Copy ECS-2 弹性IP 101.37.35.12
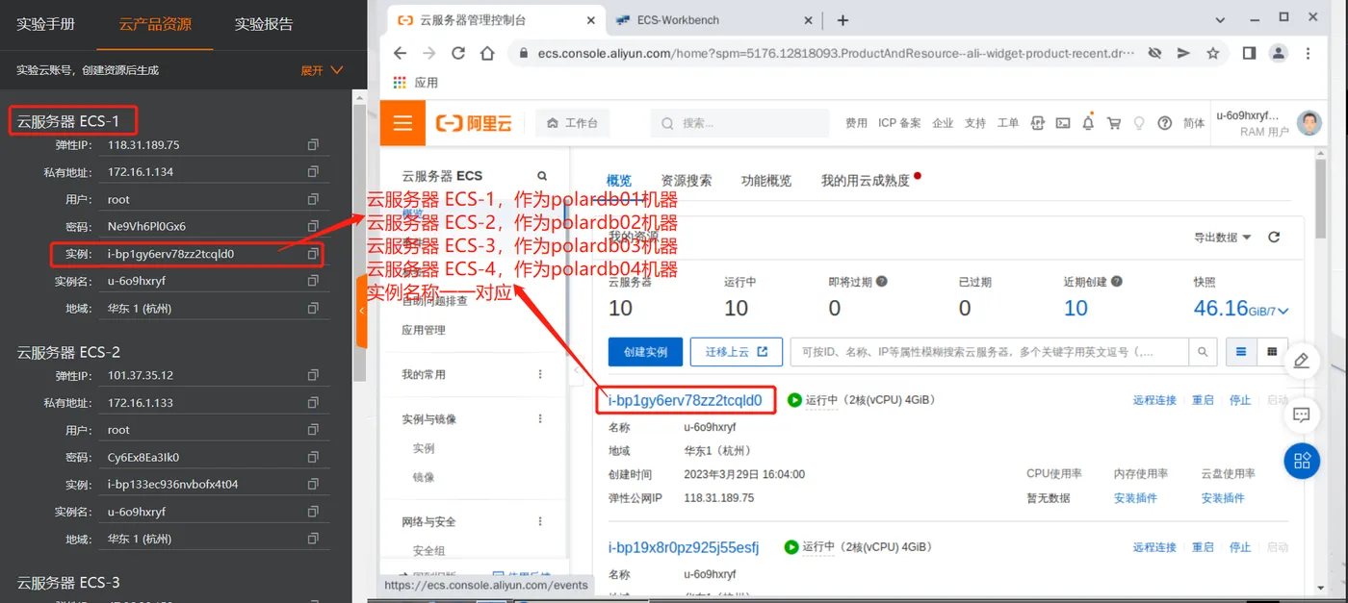This screenshot has width=1348, height=603. [313, 375]
